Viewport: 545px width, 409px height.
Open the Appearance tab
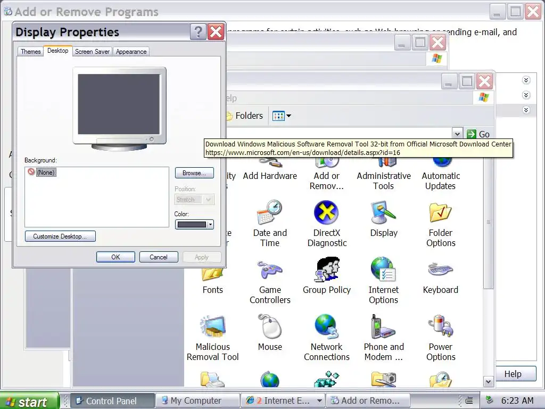click(x=131, y=52)
